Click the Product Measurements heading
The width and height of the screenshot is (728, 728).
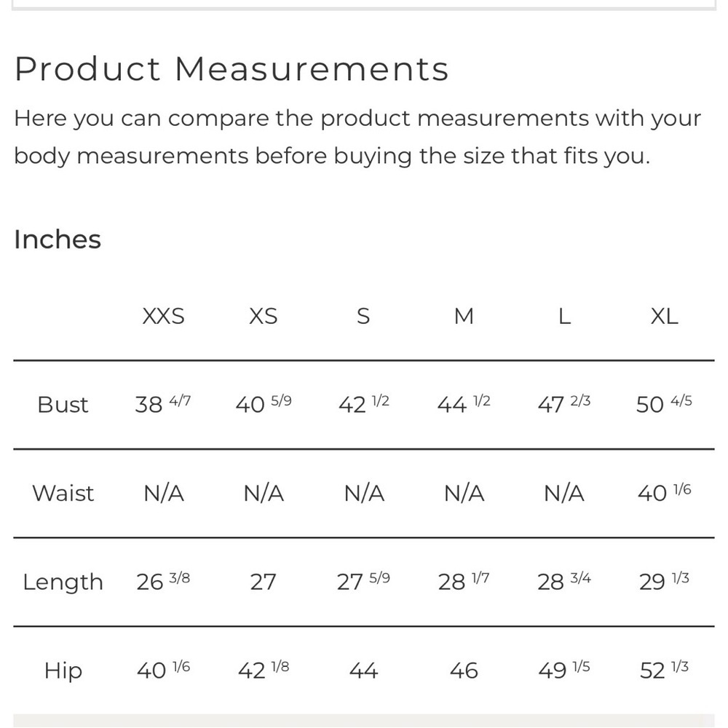(x=231, y=70)
